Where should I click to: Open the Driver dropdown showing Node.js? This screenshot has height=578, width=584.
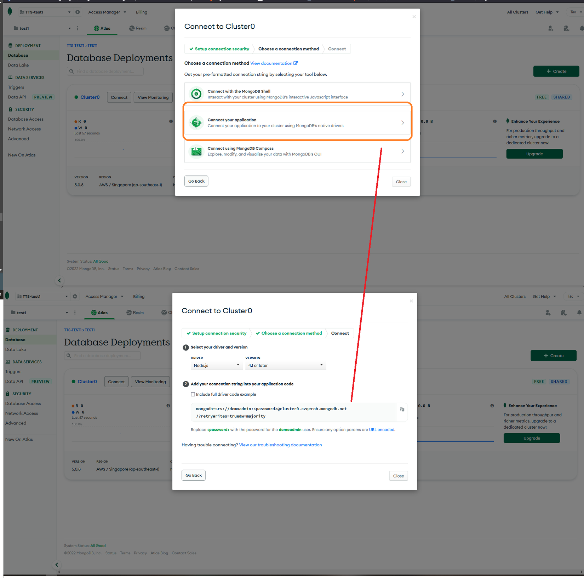[x=217, y=365]
